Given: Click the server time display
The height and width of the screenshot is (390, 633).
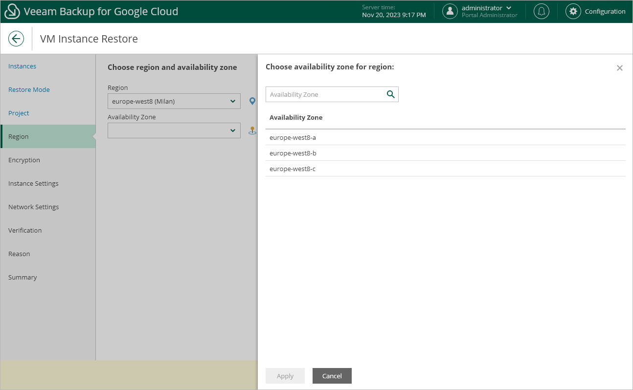Looking at the screenshot, I should click(394, 11).
